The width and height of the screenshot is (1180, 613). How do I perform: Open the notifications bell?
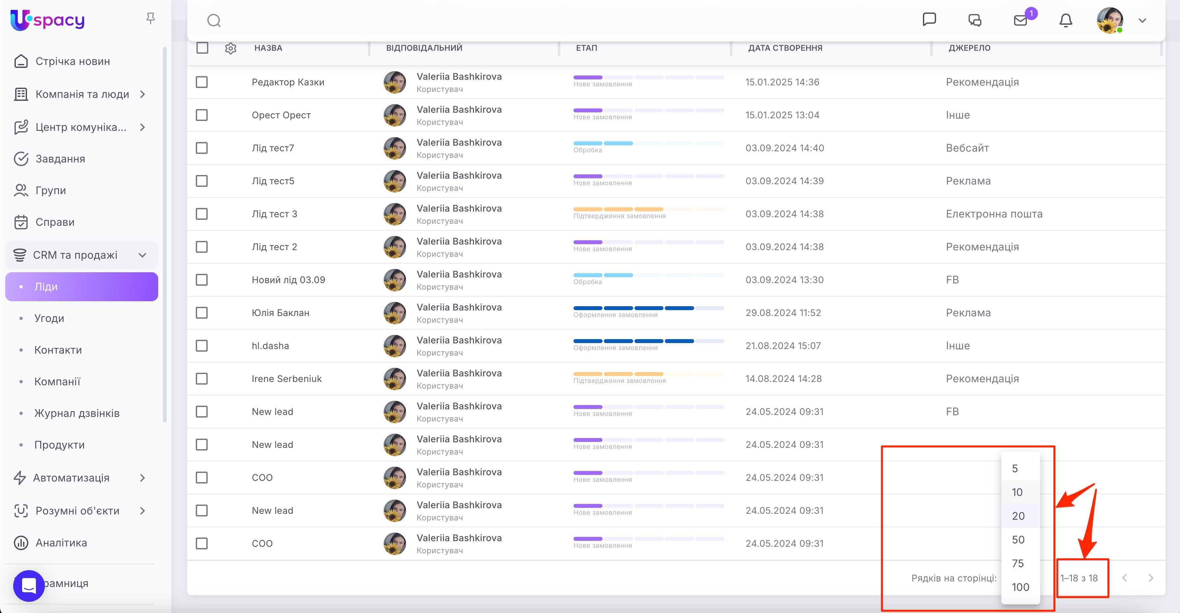1066,20
